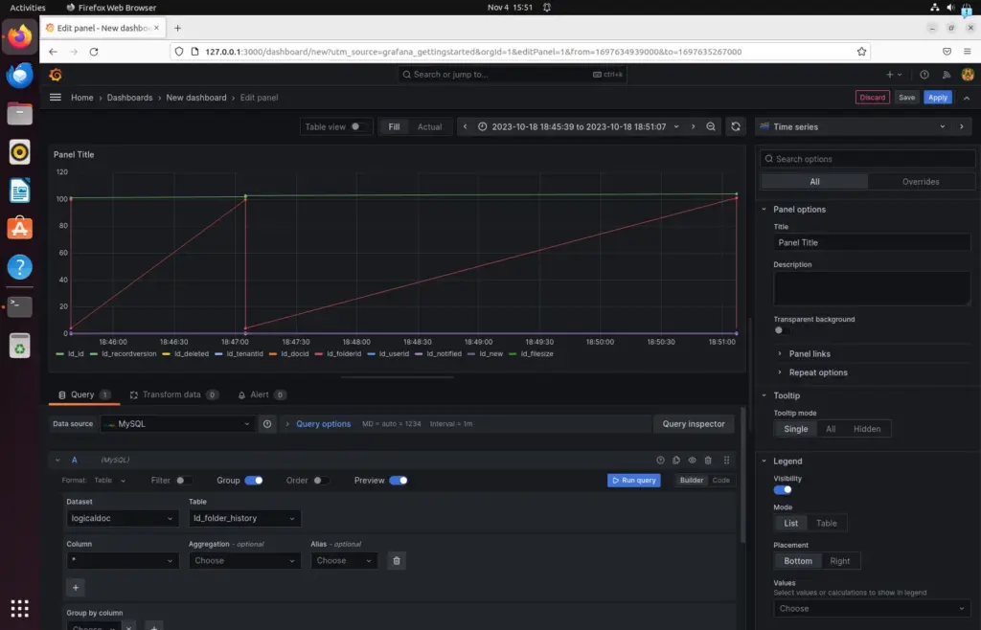Open the help question mark icon
Screen dimensions: 981x630
click(924, 75)
